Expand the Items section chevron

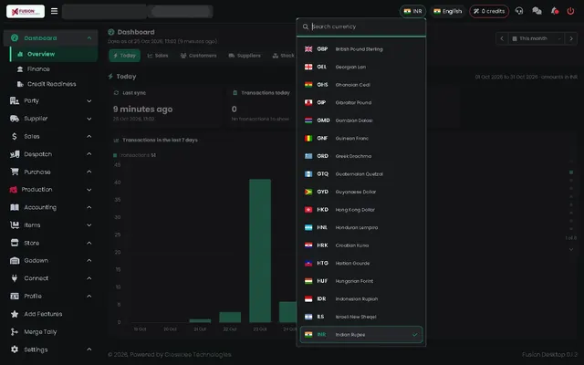click(89, 225)
